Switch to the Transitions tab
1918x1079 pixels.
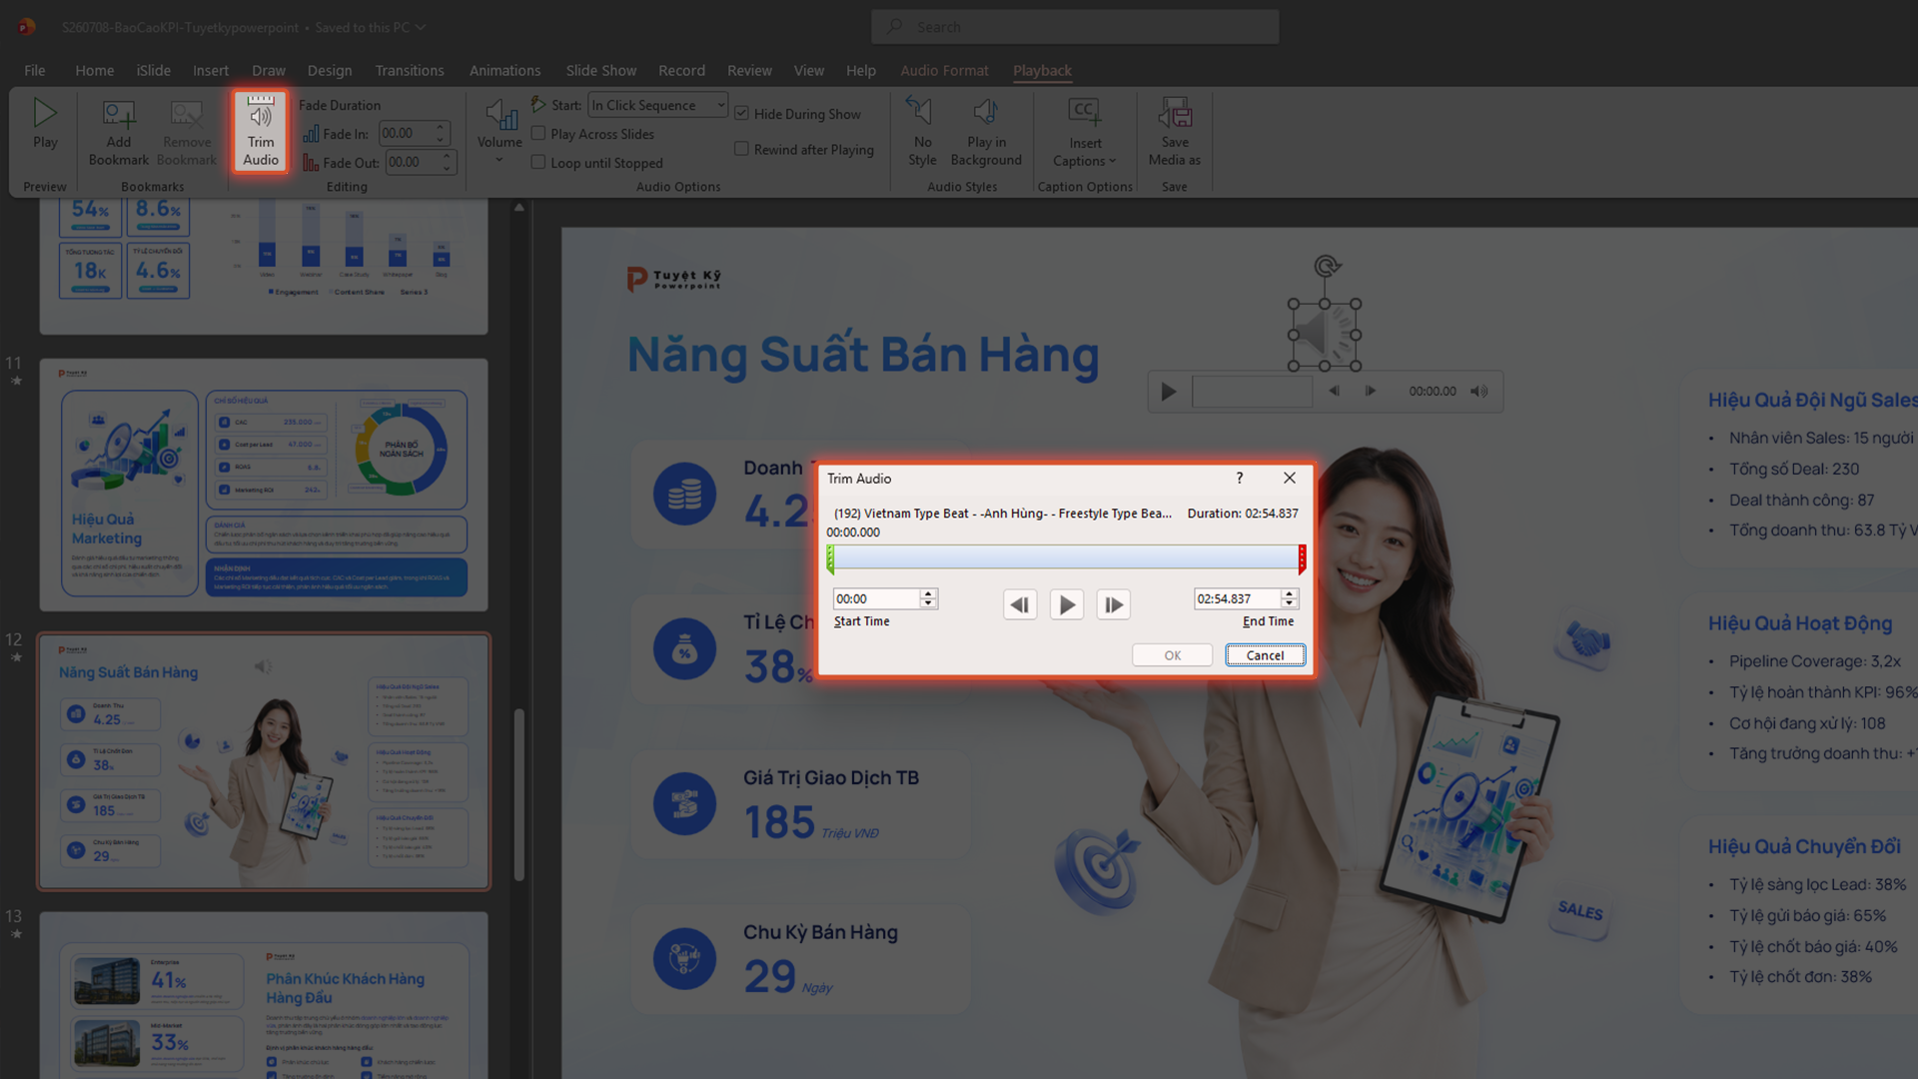click(410, 71)
